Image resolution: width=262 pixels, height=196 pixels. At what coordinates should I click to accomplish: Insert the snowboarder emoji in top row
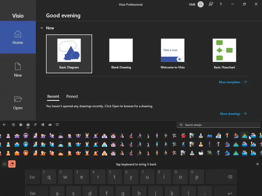tap(219, 136)
